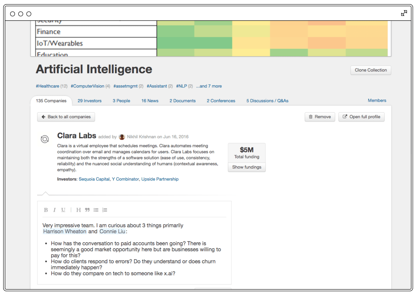Image resolution: width=414 pixels, height=296 pixels.
Task: Click the Artificial Intelligence collection title
Action: tap(94, 69)
